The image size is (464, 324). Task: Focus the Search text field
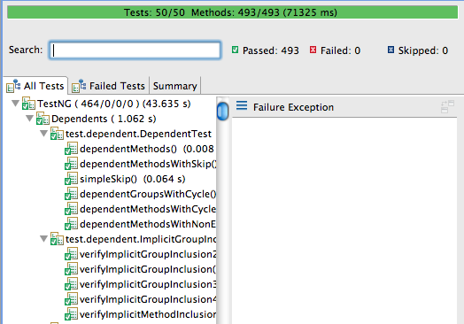[135, 50]
